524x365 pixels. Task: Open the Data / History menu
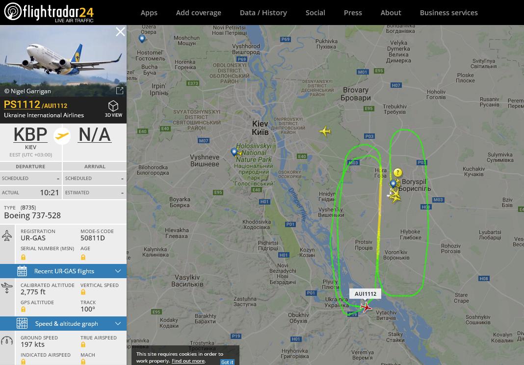(x=263, y=13)
